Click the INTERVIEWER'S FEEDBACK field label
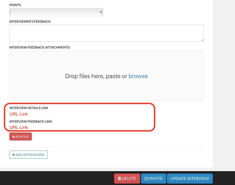Image resolution: width=235 pixels, height=185 pixels. coord(30,22)
